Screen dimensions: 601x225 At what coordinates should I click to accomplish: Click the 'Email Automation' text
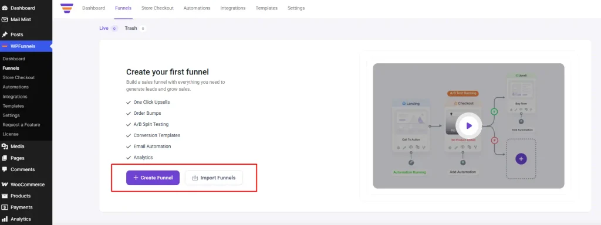(152, 146)
